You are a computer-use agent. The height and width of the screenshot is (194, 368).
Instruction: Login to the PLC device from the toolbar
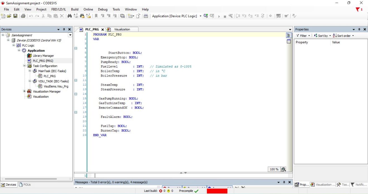tap(205, 16)
